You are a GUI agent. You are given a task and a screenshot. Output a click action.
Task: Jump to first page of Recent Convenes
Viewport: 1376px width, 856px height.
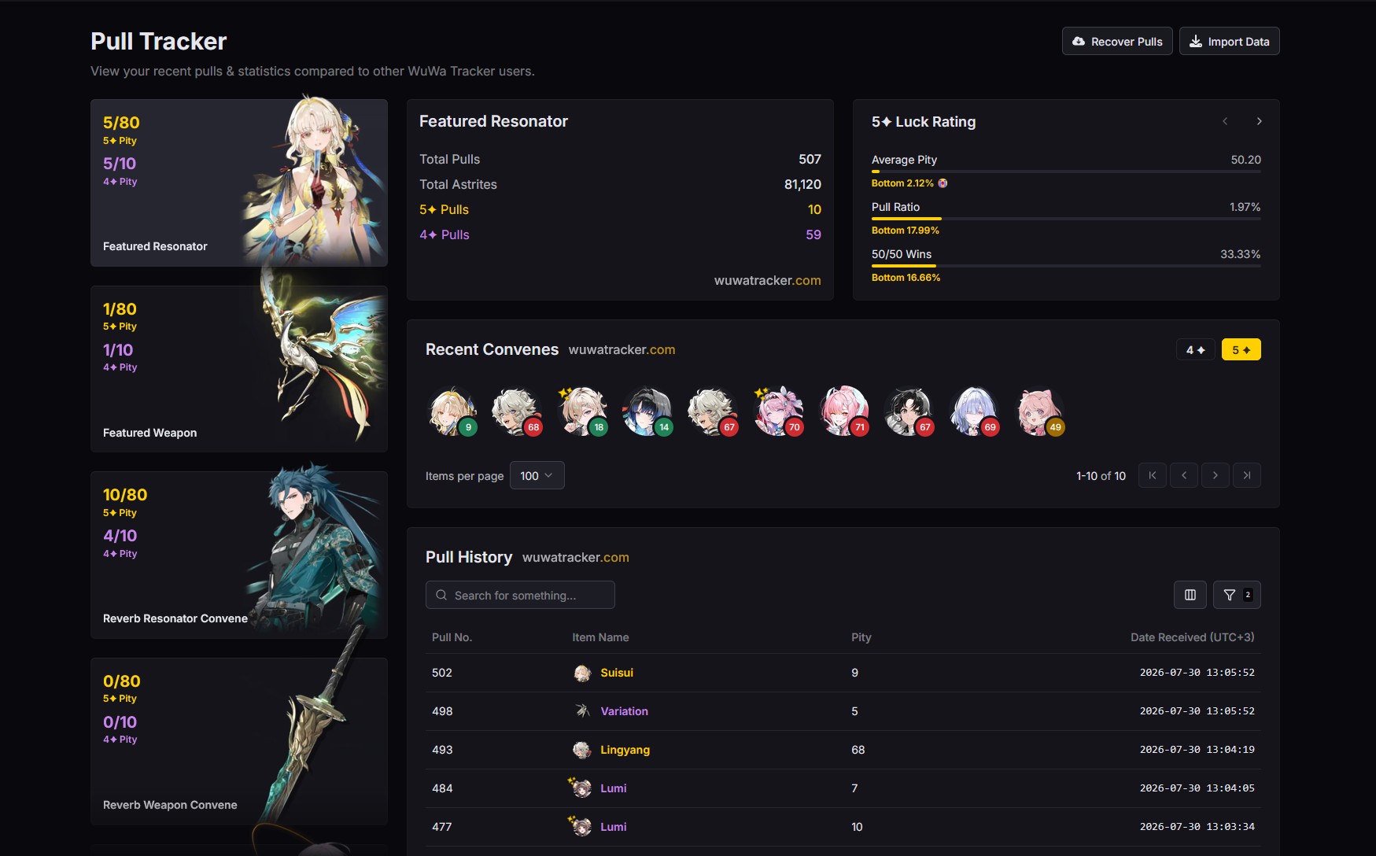pyautogui.click(x=1153, y=475)
